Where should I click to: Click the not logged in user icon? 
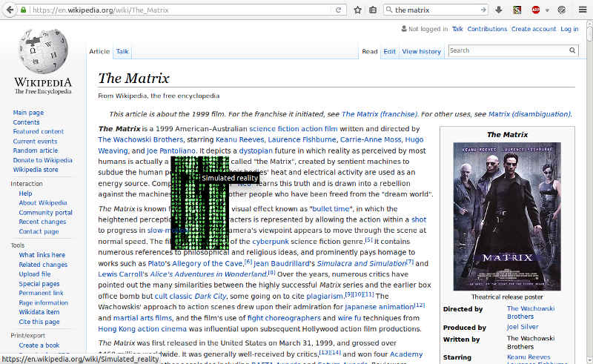[404, 29]
